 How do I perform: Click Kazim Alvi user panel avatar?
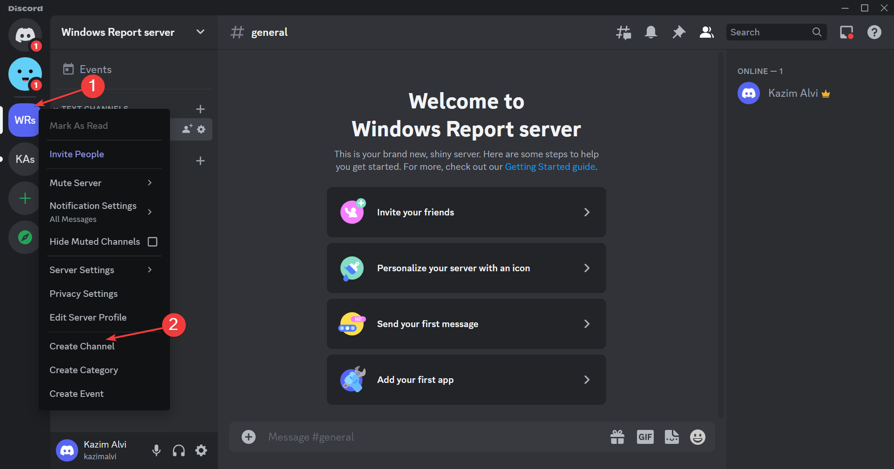(67, 450)
